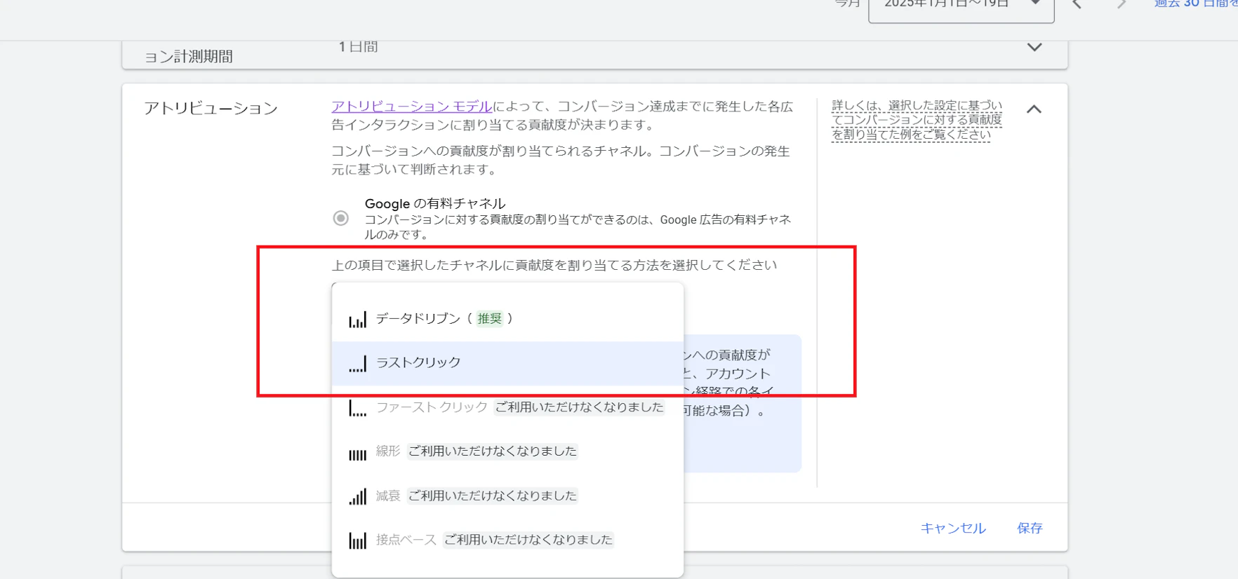Click the アトリビューション section heading
This screenshot has height=579, width=1238.
211,109
